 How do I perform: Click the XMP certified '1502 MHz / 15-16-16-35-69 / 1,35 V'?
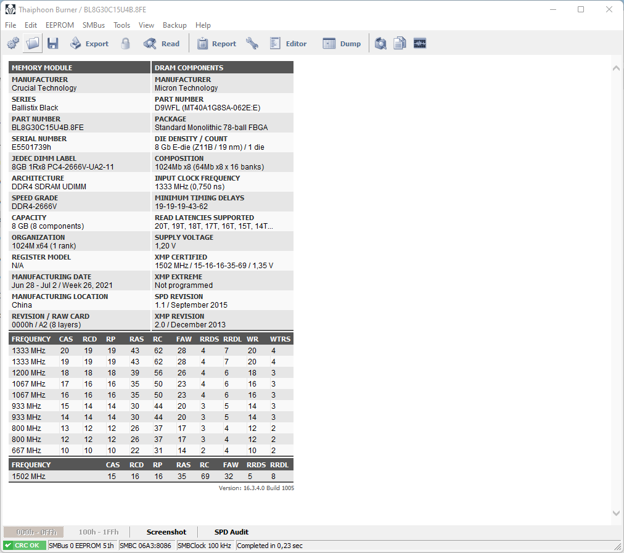point(214,265)
